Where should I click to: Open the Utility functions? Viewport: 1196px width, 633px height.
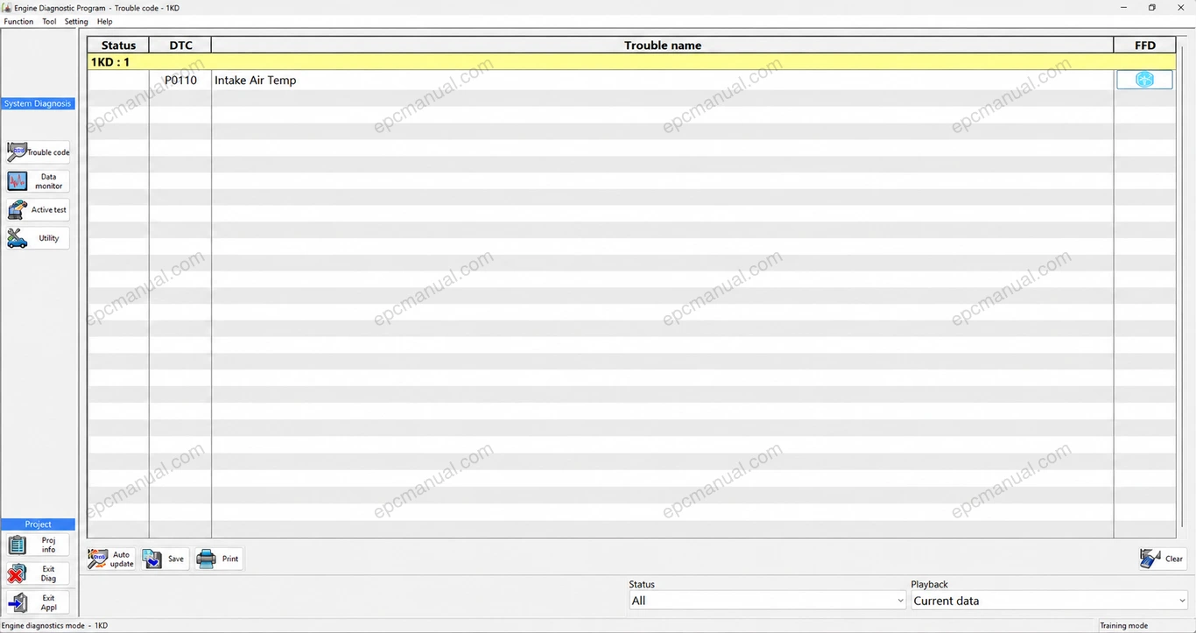pyautogui.click(x=39, y=238)
